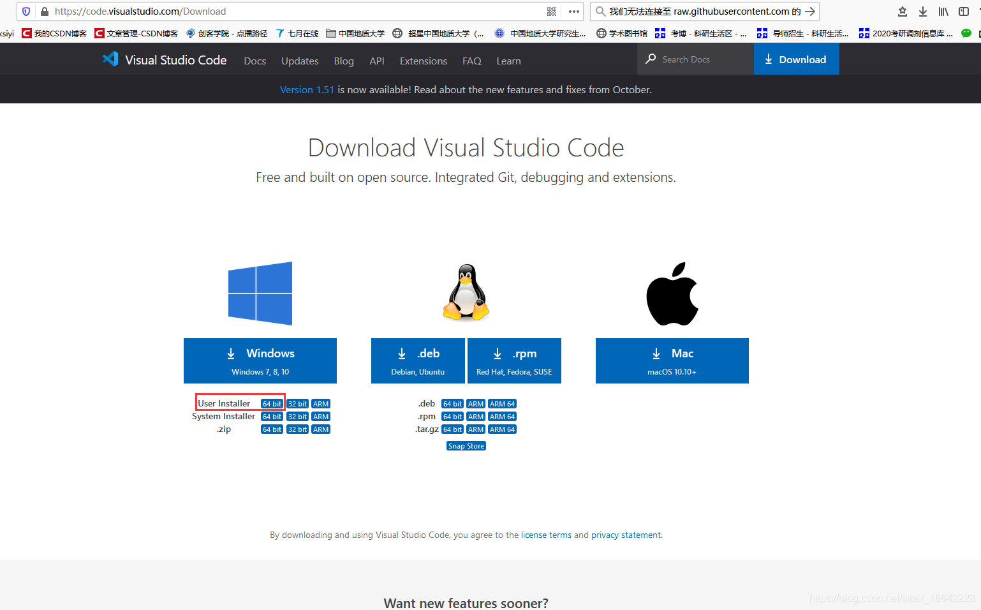
Task: Click the blue Download button in header
Action: [x=796, y=59]
